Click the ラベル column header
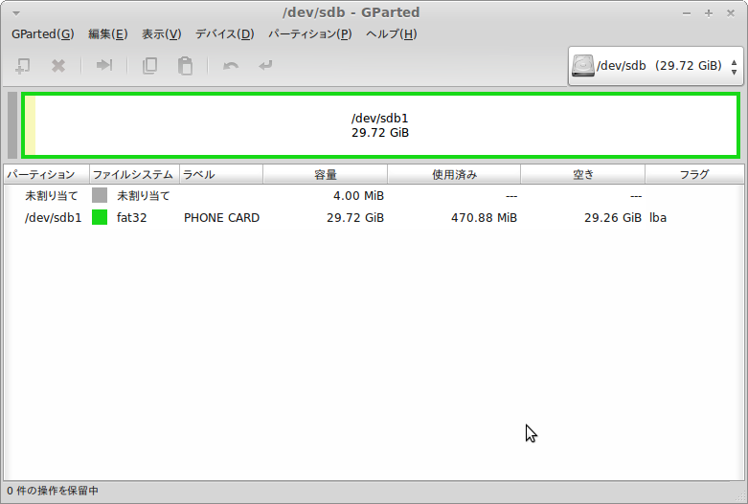This screenshot has height=504, width=748. (x=221, y=175)
